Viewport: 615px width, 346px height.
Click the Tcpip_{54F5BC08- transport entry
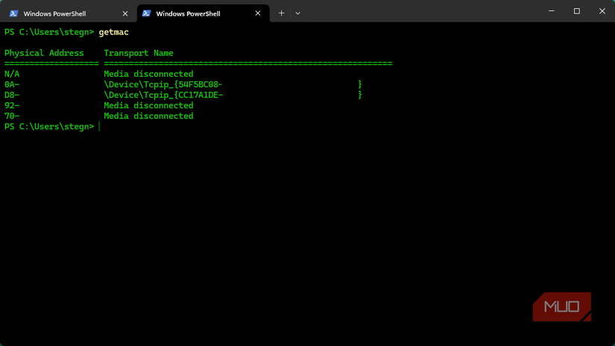pos(163,84)
